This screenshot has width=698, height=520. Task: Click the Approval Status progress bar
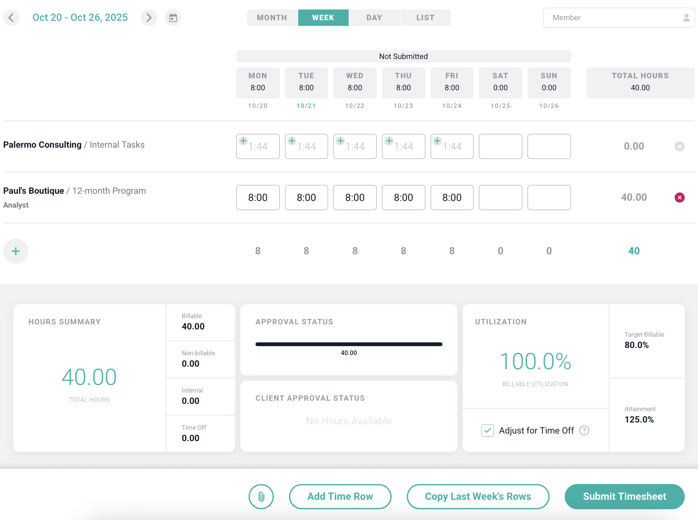tap(349, 344)
